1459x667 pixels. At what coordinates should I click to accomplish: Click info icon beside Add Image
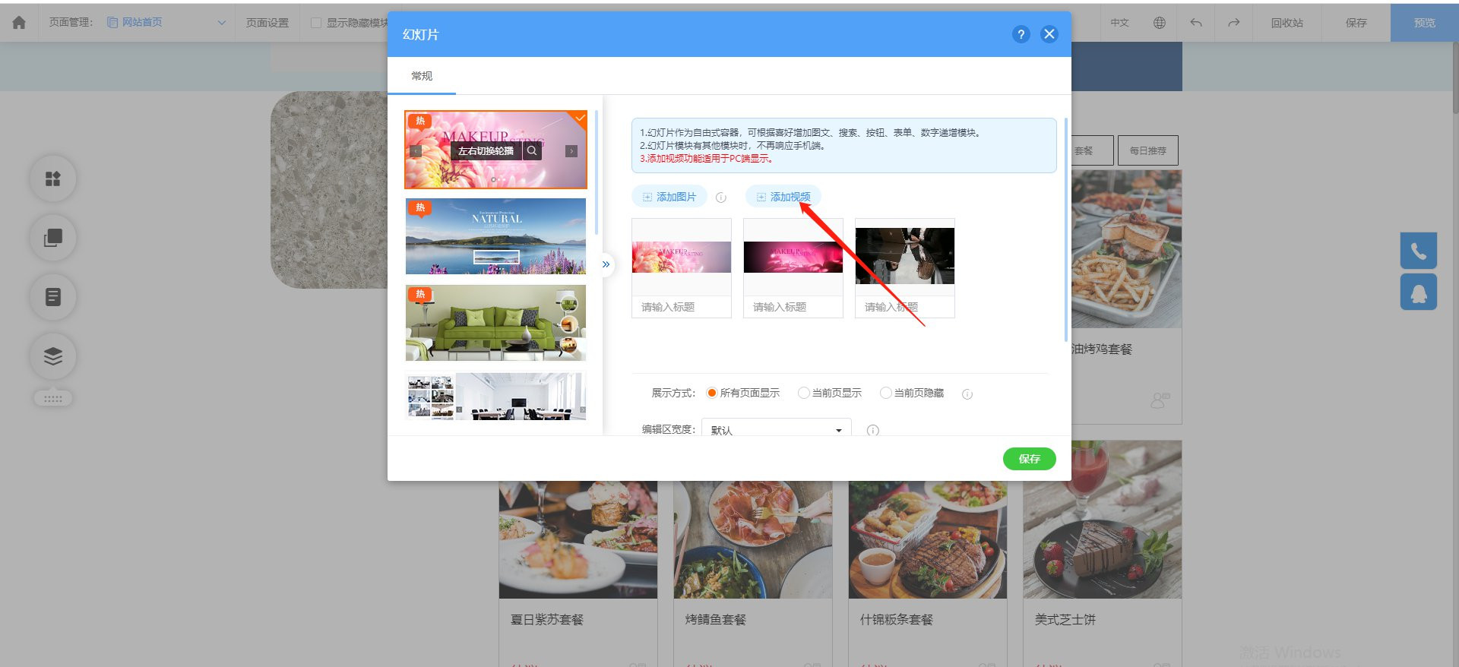(721, 198)
